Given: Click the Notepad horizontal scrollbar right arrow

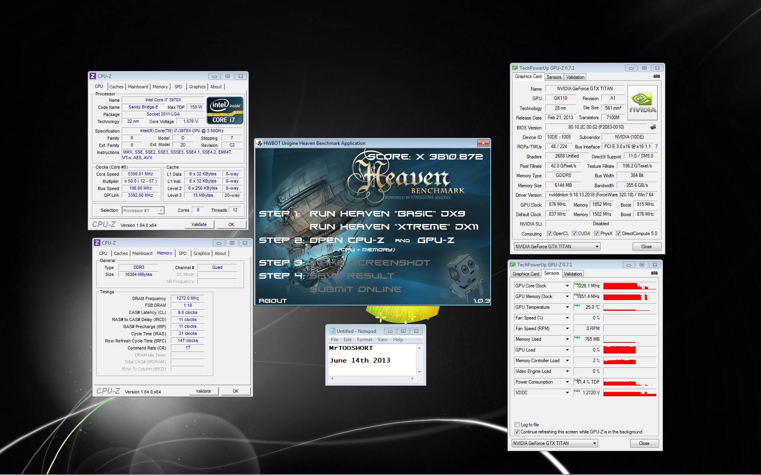Looking at the screenshot, I should click(x=412, y=379).
